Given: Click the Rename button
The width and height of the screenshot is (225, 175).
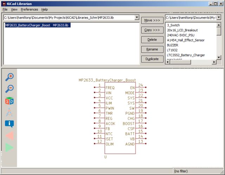Looking at the screenshot, I should pyautogui.click(x=152, y=49).
